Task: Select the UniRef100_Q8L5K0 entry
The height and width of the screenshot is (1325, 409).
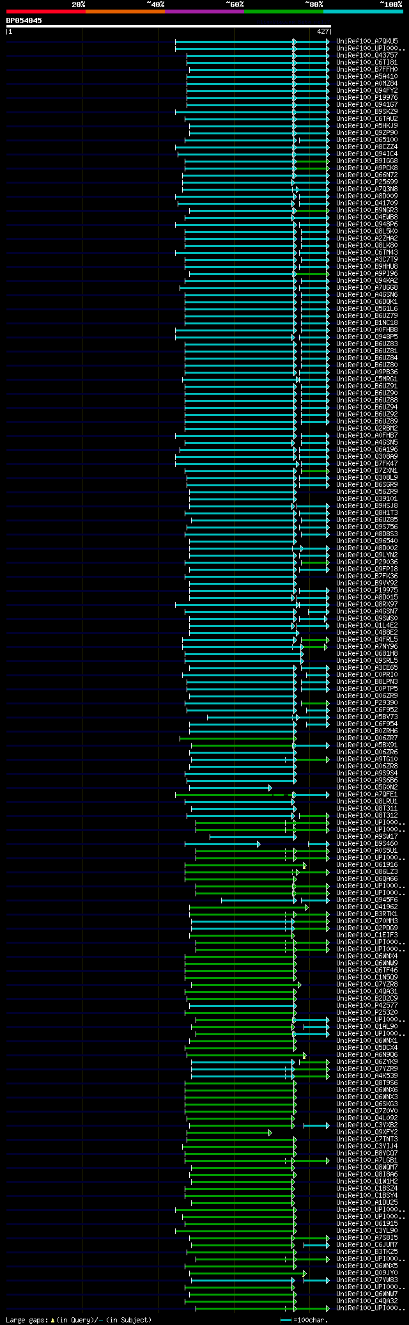Action: [x=367, y=231]
